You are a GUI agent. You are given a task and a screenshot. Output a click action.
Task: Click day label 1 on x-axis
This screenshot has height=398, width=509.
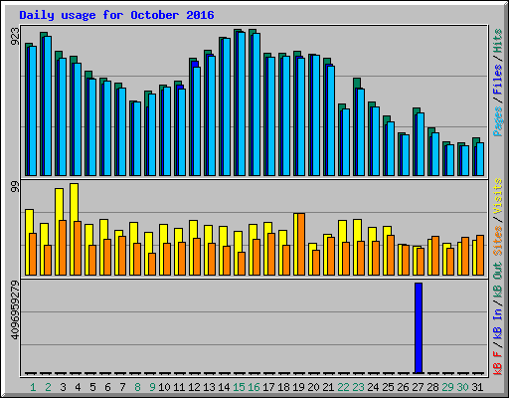tap(33, 387)
